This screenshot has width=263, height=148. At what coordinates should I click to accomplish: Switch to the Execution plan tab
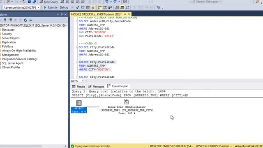(118, 86)
